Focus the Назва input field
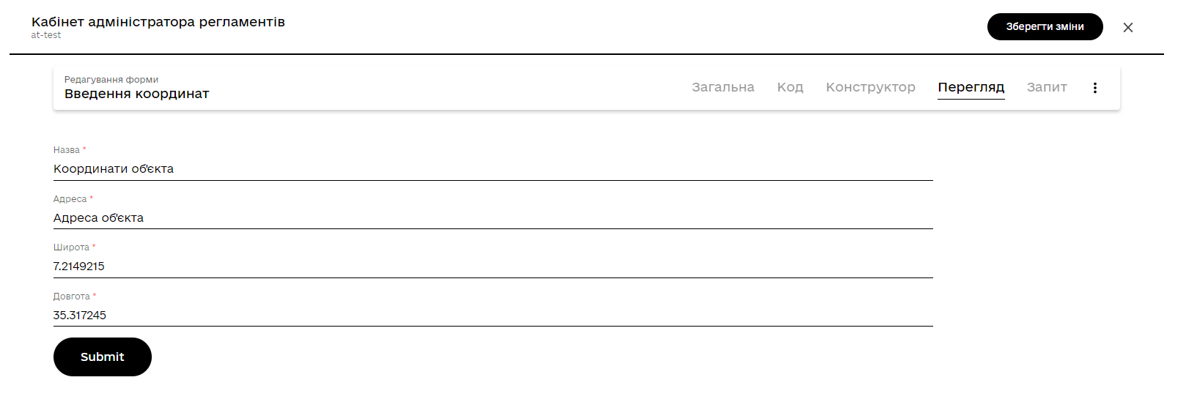 pyautogui.click(x=493, y=169)
